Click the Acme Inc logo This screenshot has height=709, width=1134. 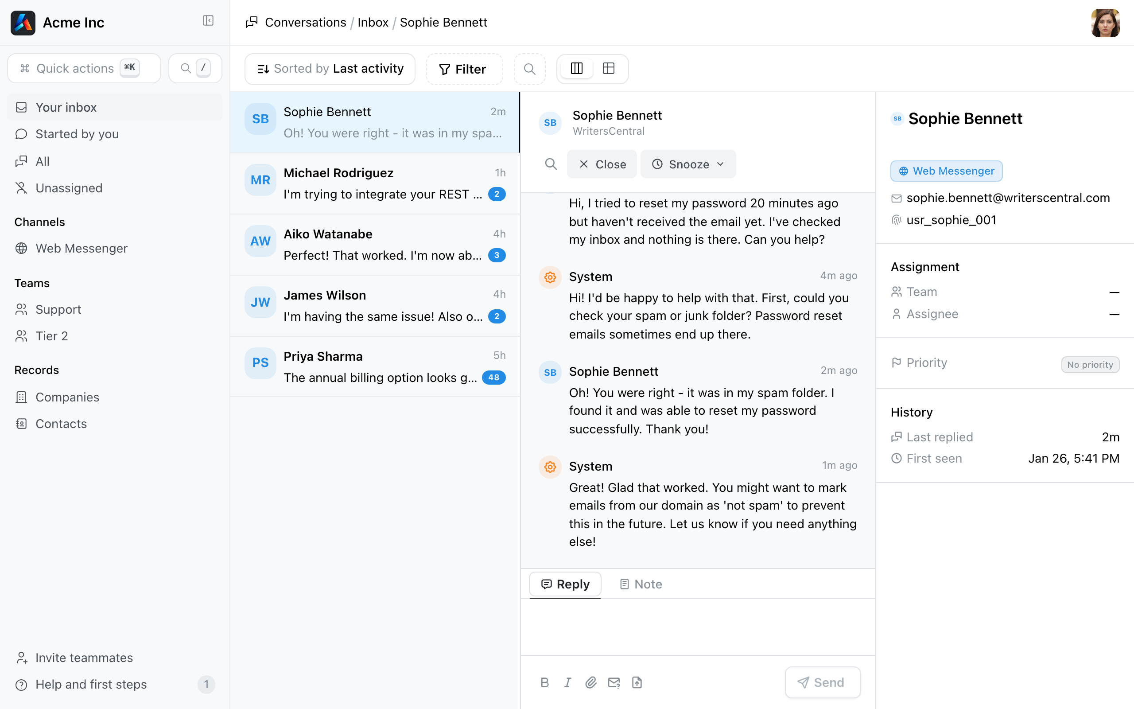tap(23, 23)
